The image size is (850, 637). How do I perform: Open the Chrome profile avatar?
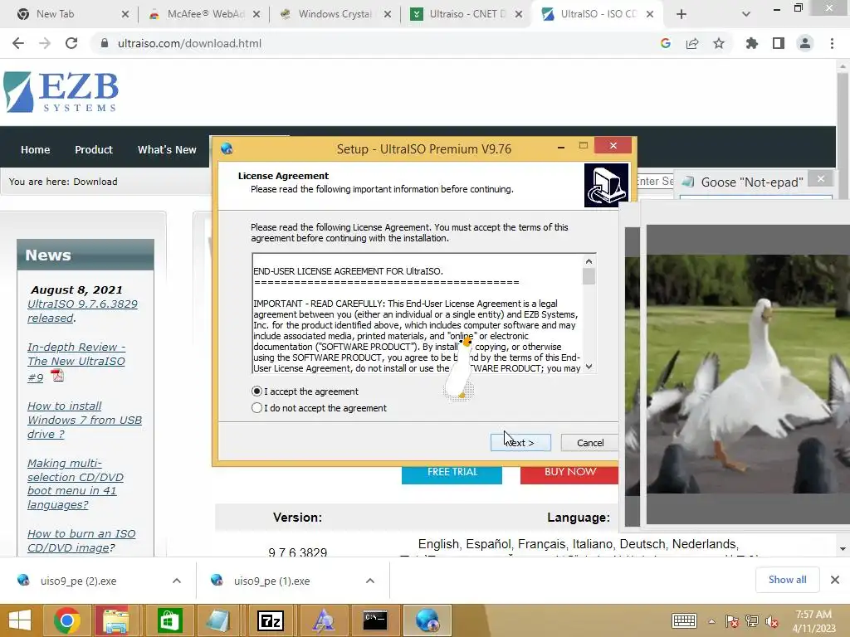click(x=805, y=43)
